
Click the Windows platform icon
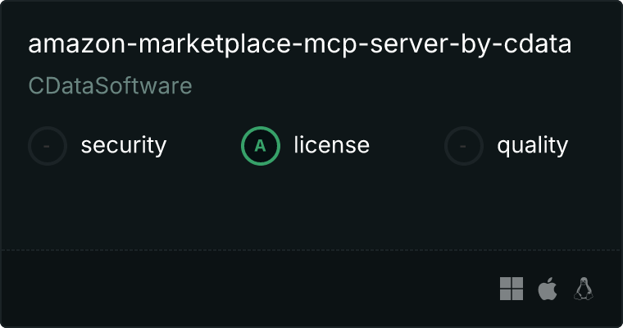click(x=512, y=289)
